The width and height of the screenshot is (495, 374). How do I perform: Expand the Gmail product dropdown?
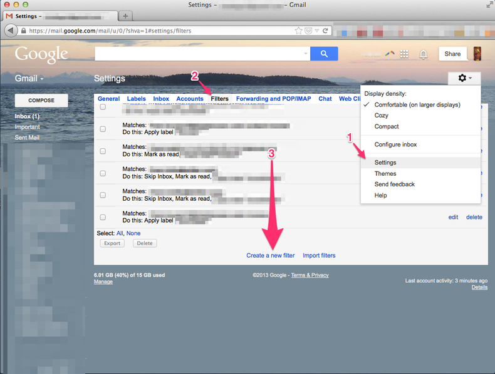(x=29, y=78)
